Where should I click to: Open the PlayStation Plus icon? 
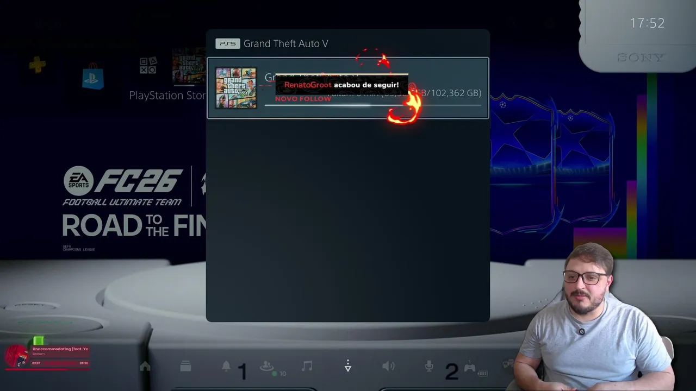(38, 66)
